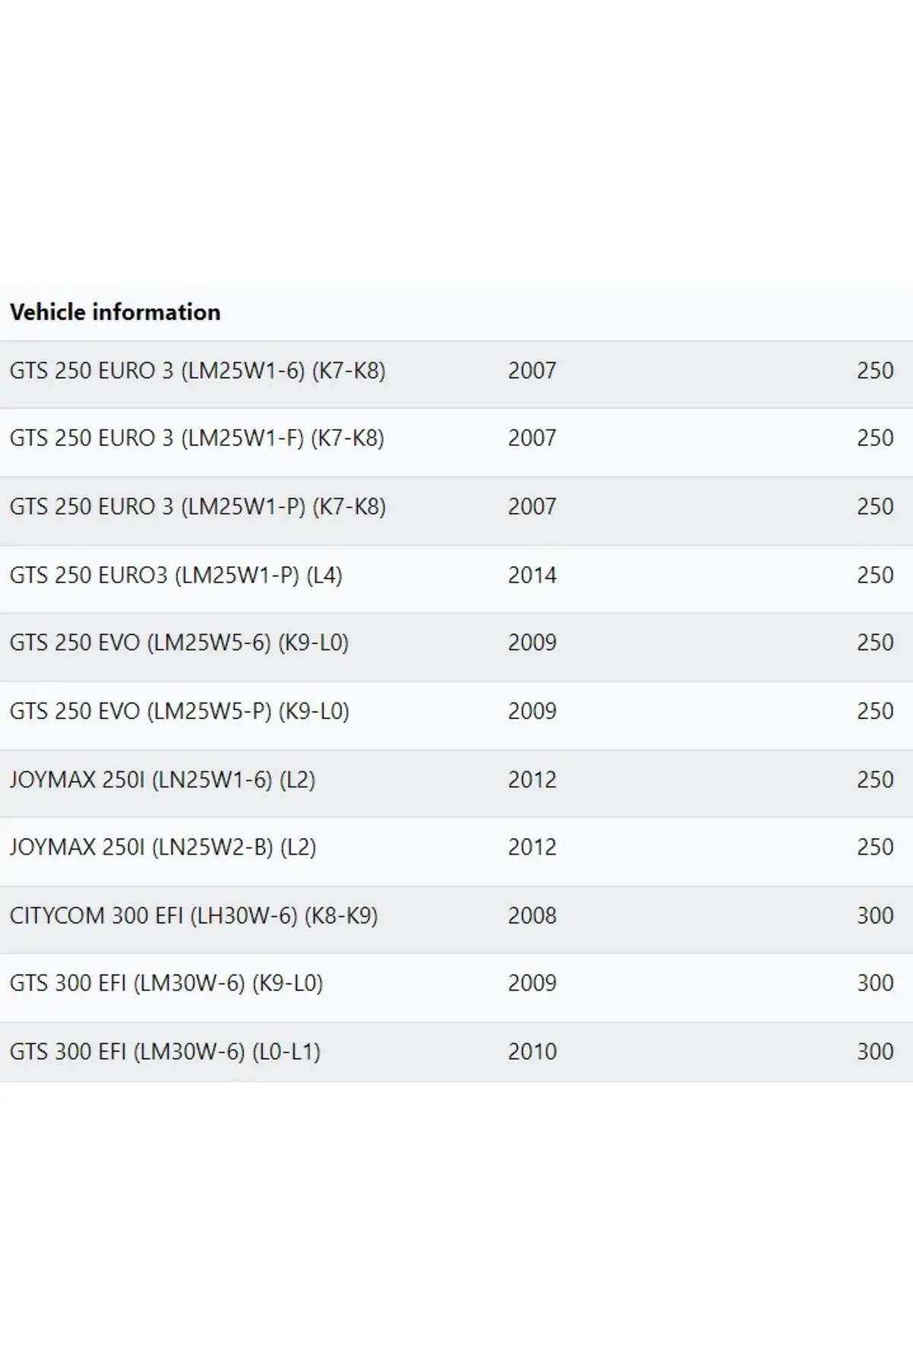The height and width of the screenshot is (1370, 913).
Task: Click year 2010 in the last GTS 300 row
Action: 532,1051
